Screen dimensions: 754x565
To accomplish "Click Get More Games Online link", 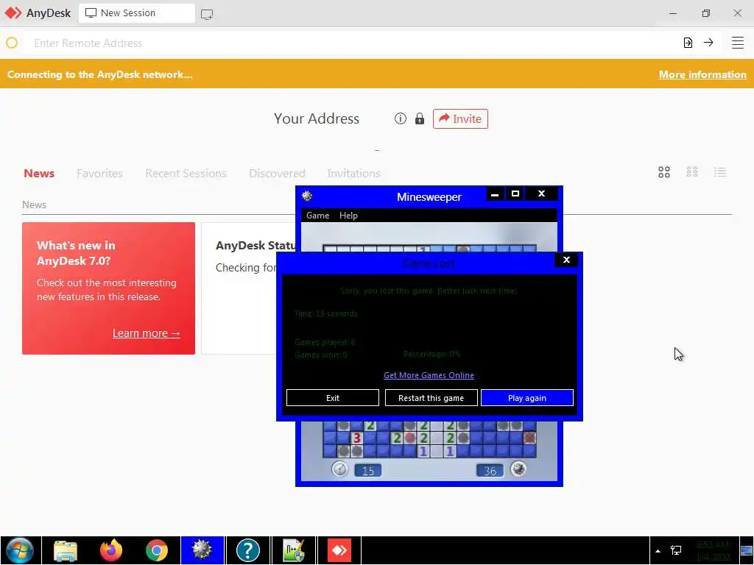I will tap(429, 375).
